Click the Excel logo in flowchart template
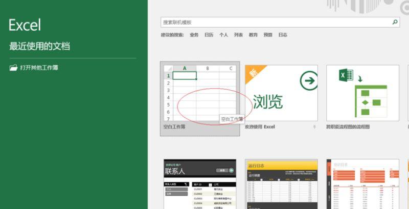Image resolution: width=409 pixels, height=209 pixels. pos(346,75)
